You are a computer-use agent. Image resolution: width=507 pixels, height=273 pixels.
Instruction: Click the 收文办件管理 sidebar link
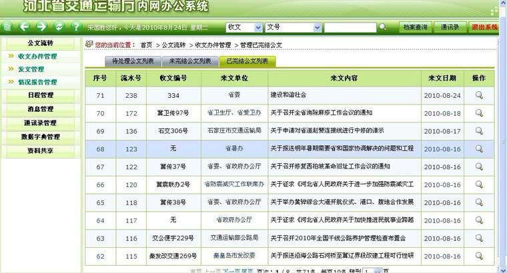[37, 56]
